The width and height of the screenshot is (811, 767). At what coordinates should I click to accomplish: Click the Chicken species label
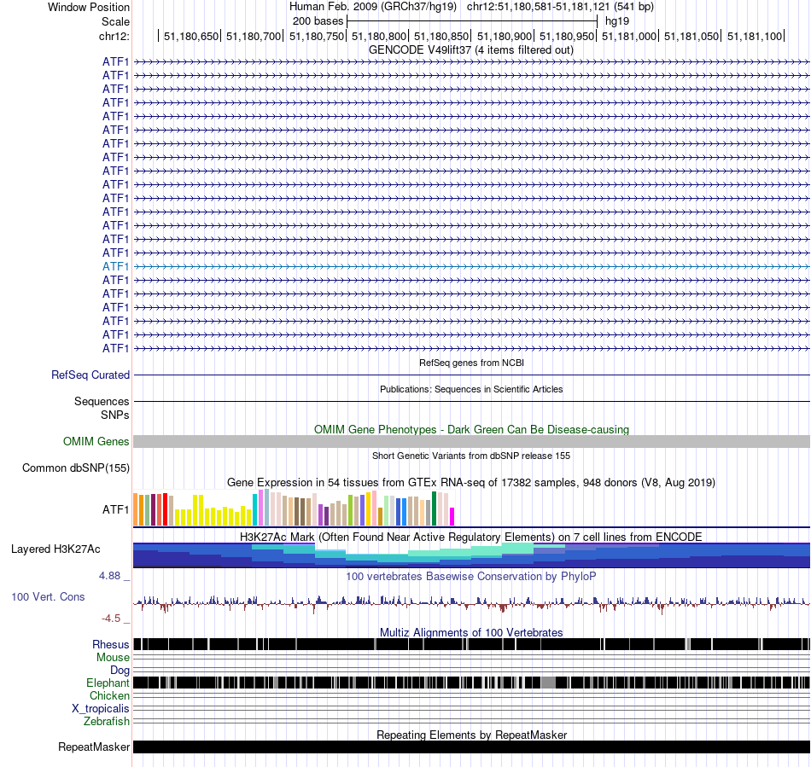click(x=109, y=695)
